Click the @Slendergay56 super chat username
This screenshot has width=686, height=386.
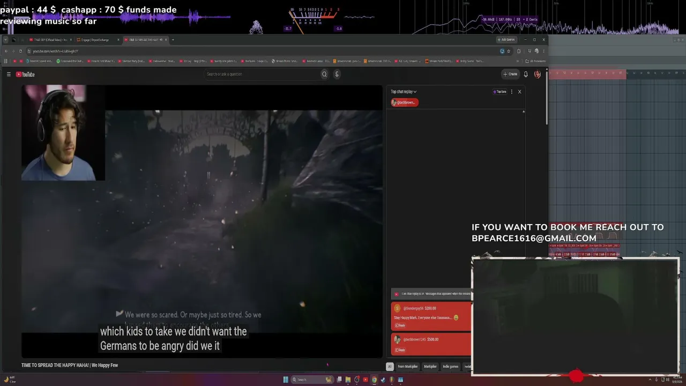coord(413,308)
